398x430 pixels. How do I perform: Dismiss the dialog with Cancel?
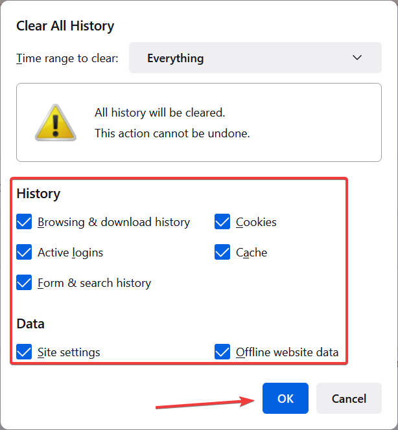[349, 398]
